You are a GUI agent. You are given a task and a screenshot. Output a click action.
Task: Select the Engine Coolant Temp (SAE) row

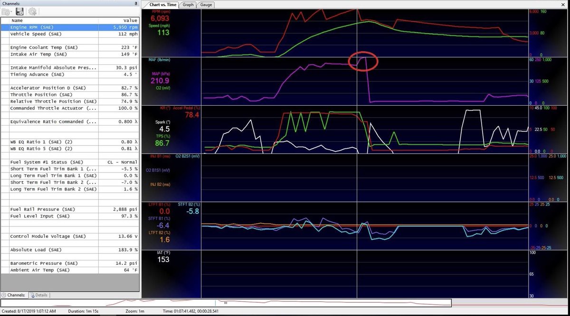pos(70,47)
